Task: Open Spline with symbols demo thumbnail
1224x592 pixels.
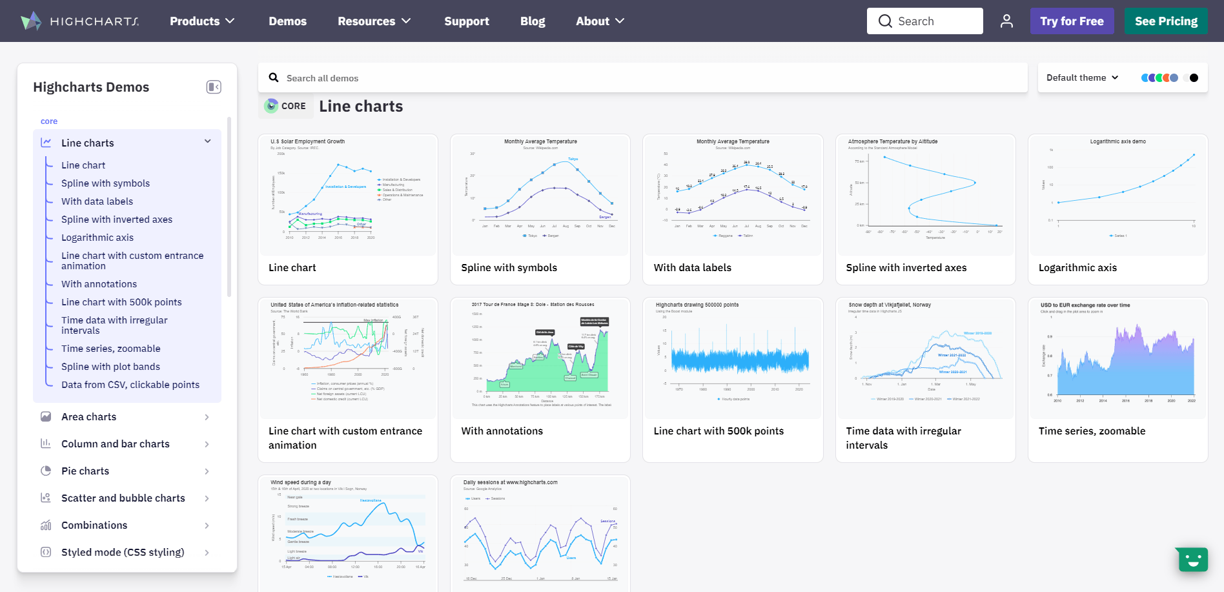Action: [x=540, y=195]
